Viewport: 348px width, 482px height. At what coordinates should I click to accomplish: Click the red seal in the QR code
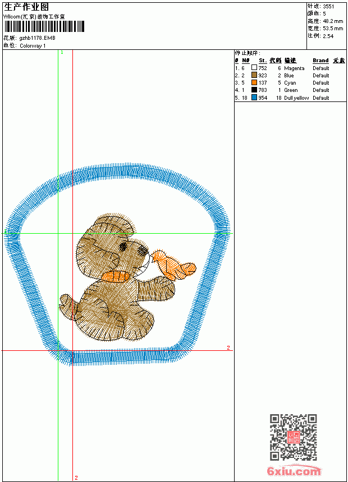pyautogui.click(x=294, y=437)
